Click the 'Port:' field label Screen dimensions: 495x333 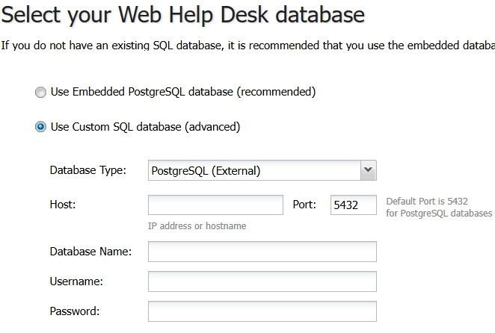(x=305, y=205)
